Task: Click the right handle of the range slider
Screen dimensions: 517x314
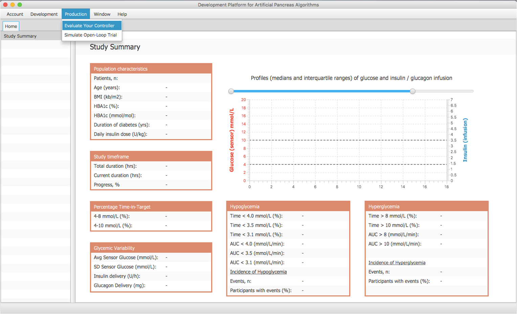Action: [412, 91]
